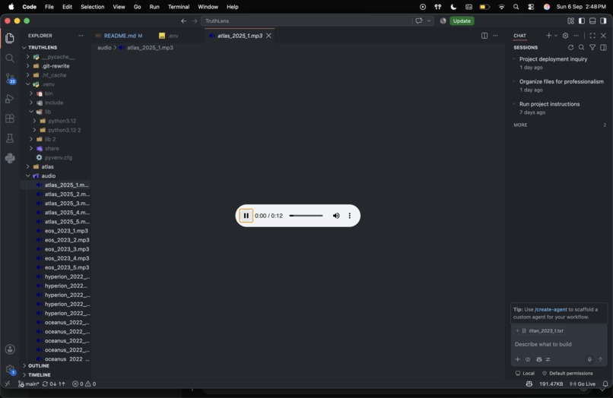Viewport: 613px width, 398px height.
Task: Open the Run project instructions session
Action: tap(560, 108)
